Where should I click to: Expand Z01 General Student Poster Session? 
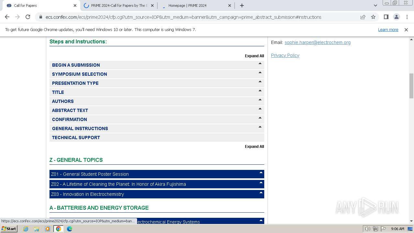pyautogui.click(x=157, y=174)
